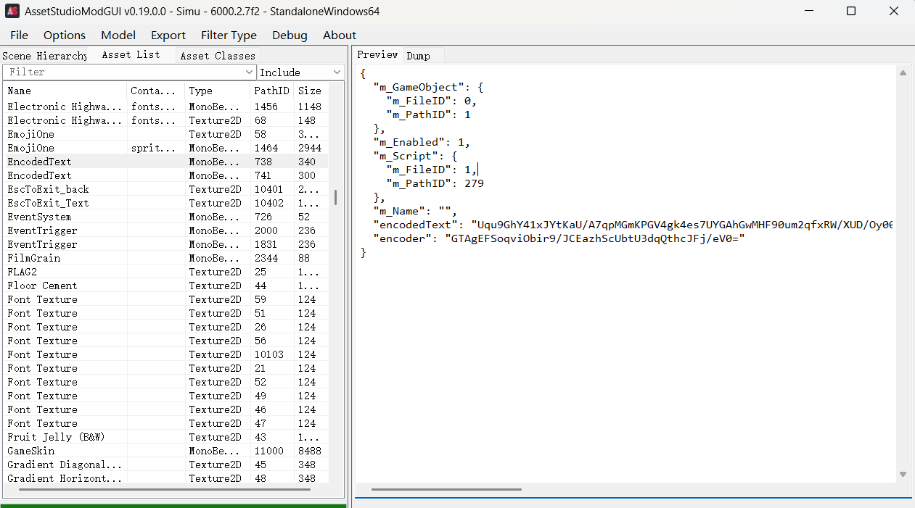
Task: Sort assets by the Container column header
Action: point(156,91)
